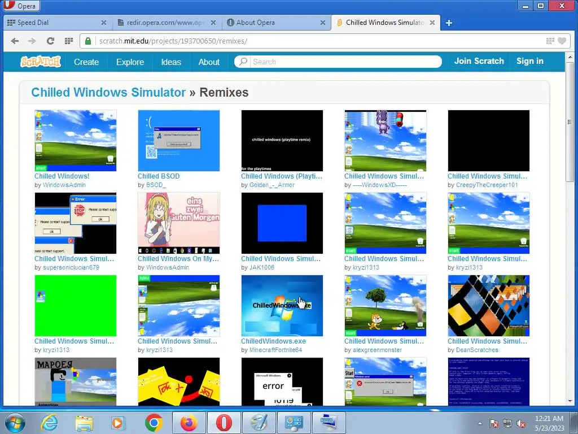The width and height of the screenshot is (578, 434).
Task: Click the network tray icon
Action: tap(507, 423)
